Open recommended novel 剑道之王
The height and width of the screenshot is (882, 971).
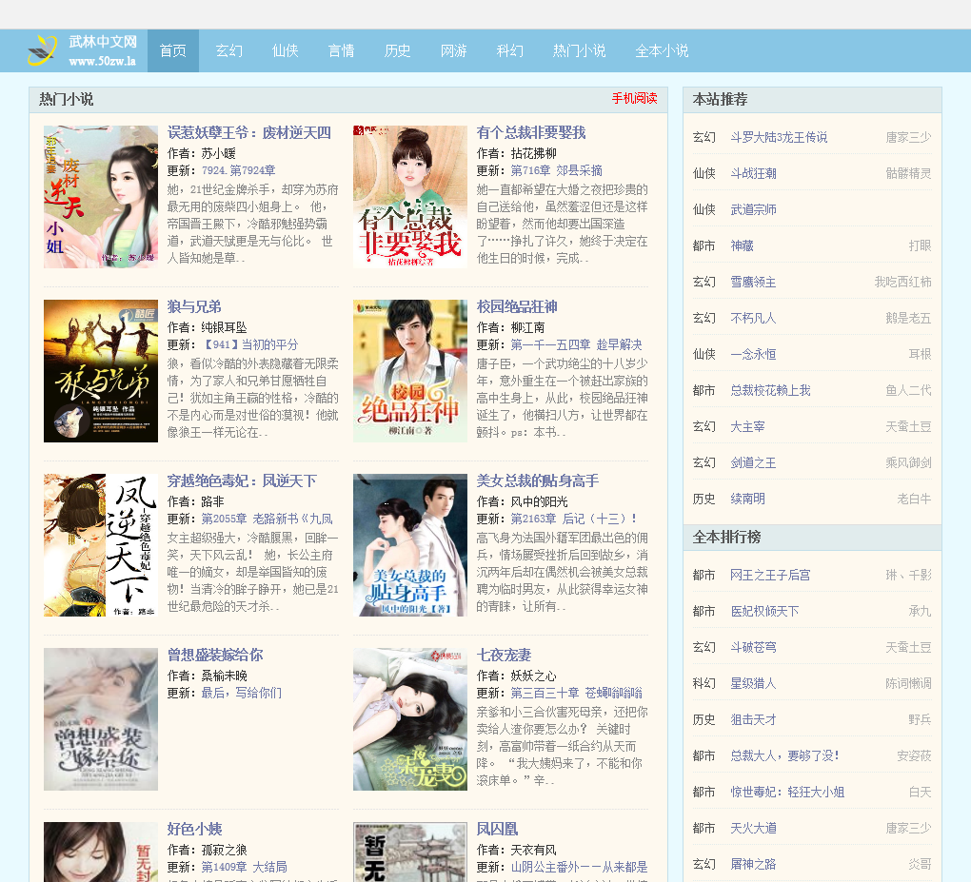click(754, 463)
